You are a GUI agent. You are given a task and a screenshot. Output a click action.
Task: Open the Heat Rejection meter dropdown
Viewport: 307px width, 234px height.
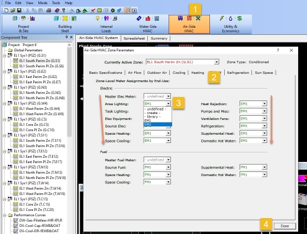(x=264, y=104)
